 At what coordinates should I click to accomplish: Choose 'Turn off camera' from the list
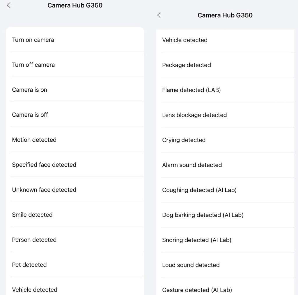[33, 65]
